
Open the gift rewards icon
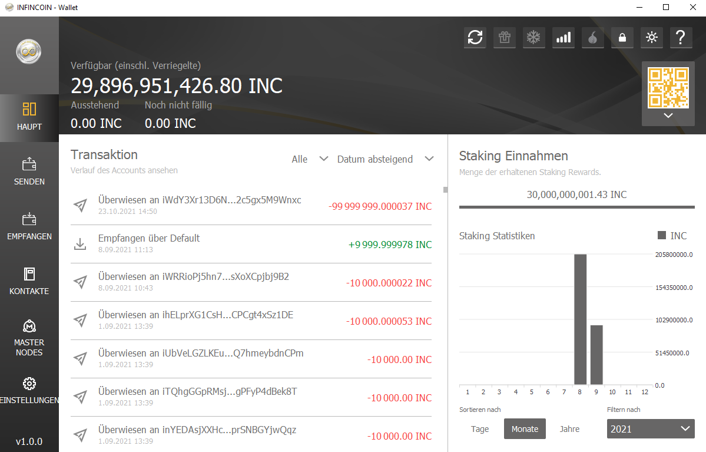coord(505,38)
